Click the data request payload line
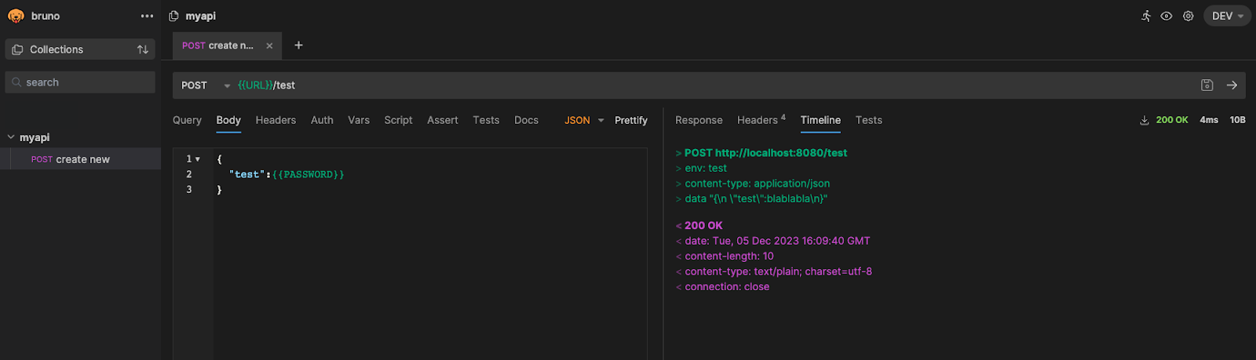This screenshot has height=360, width=1256. click(751, 198)
